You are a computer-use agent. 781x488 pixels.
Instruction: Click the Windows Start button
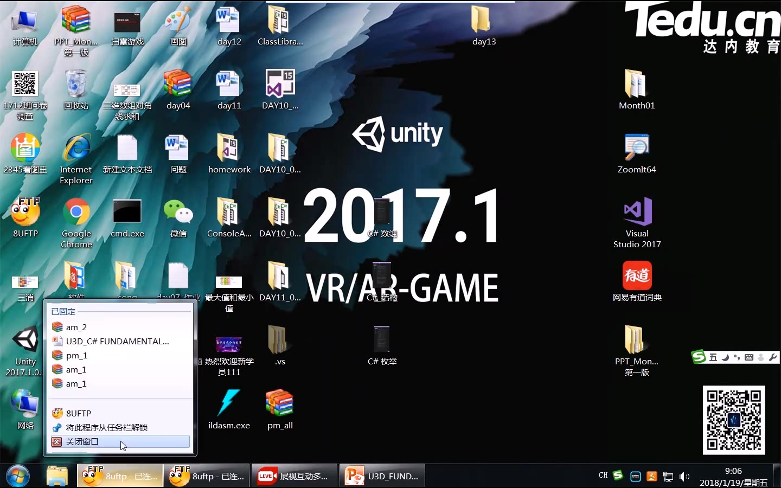(x=17, y=476)
